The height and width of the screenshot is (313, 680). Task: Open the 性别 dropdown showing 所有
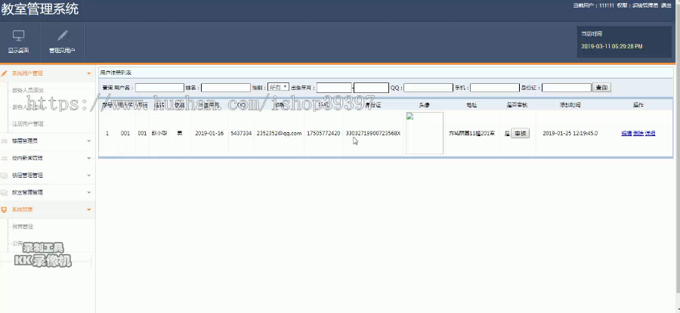click(278, 87)
